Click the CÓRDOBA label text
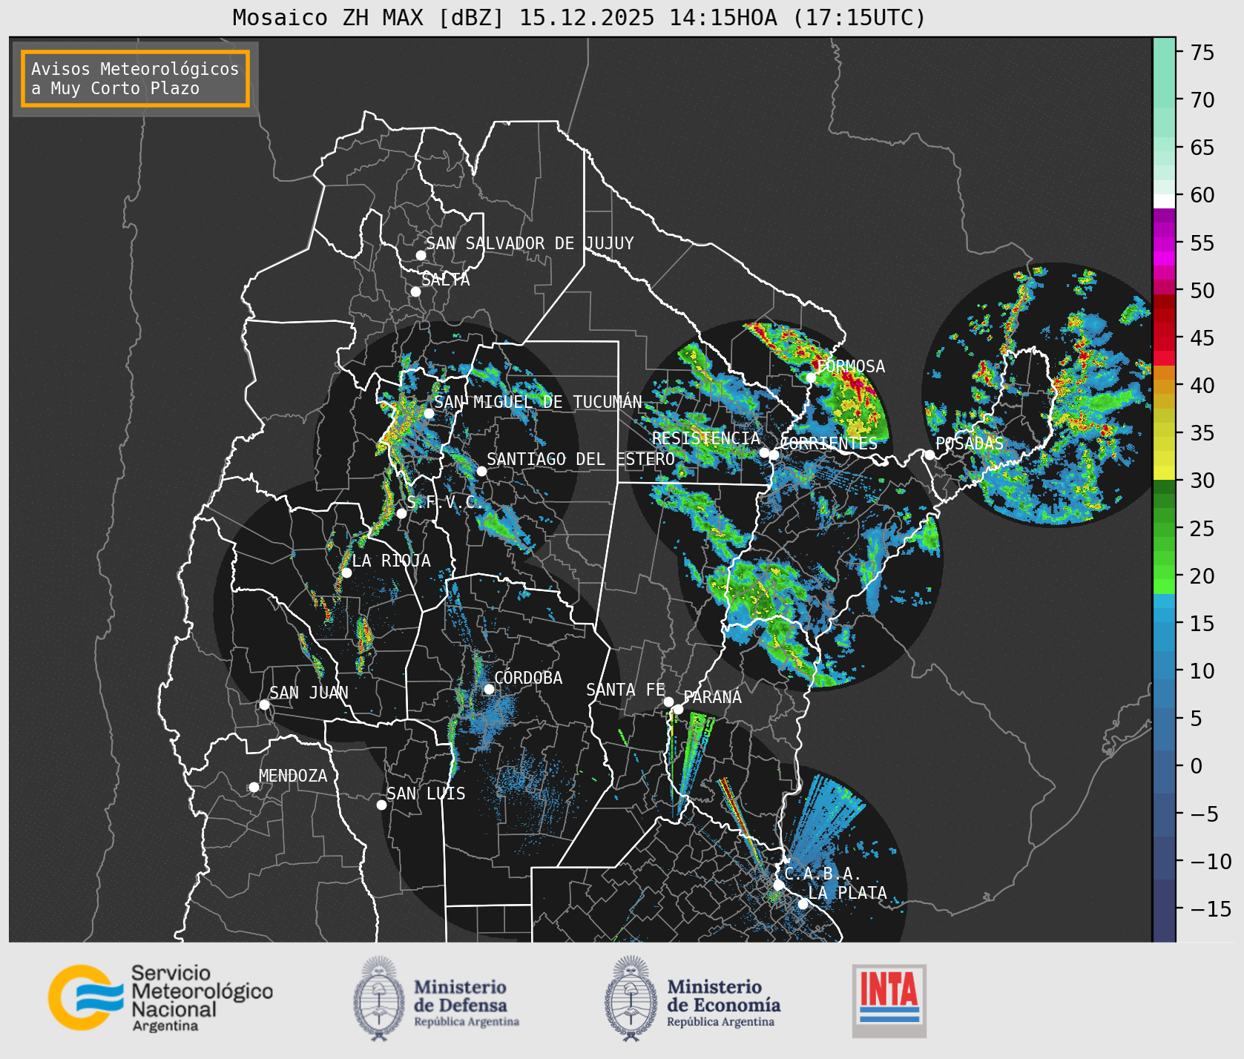Image resolution: width=1244 pixels, height=1059 pixels. tap(528, 677)
